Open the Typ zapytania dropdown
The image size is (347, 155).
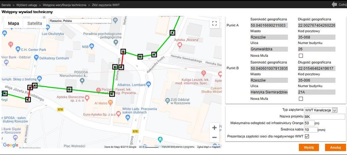coord(321,110)
